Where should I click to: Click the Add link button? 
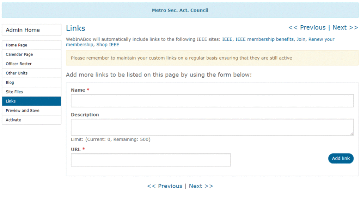point(341,158)
